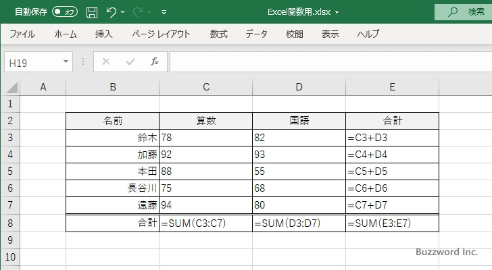Click the Undo arrow icon
Viewport: 492px width, 270px height.
tap(111, 12)
